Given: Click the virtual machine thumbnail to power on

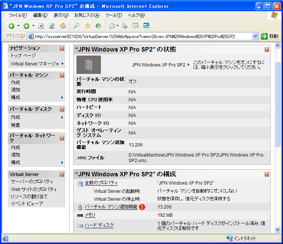Looking at the screenshot, I should (x=89, y=65).
